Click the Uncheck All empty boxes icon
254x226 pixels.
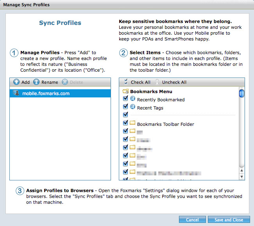[x=157, y=82]
